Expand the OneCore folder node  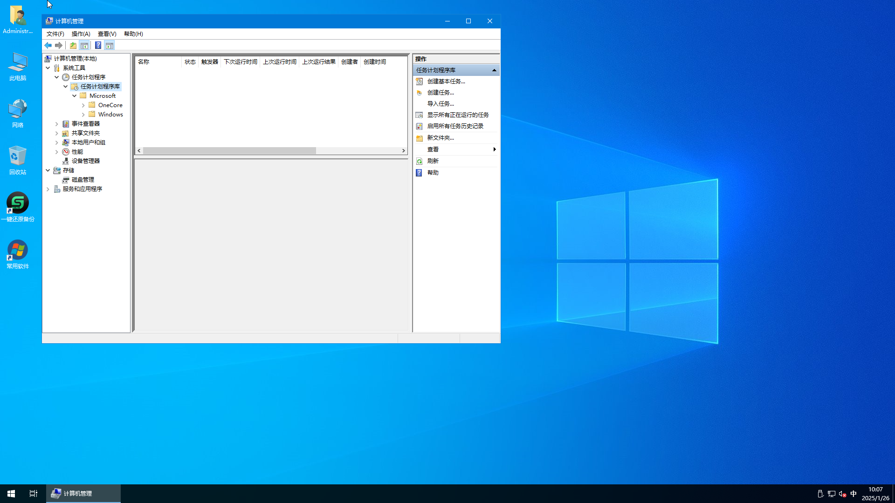pyautogui.click(x=83, y=105)
